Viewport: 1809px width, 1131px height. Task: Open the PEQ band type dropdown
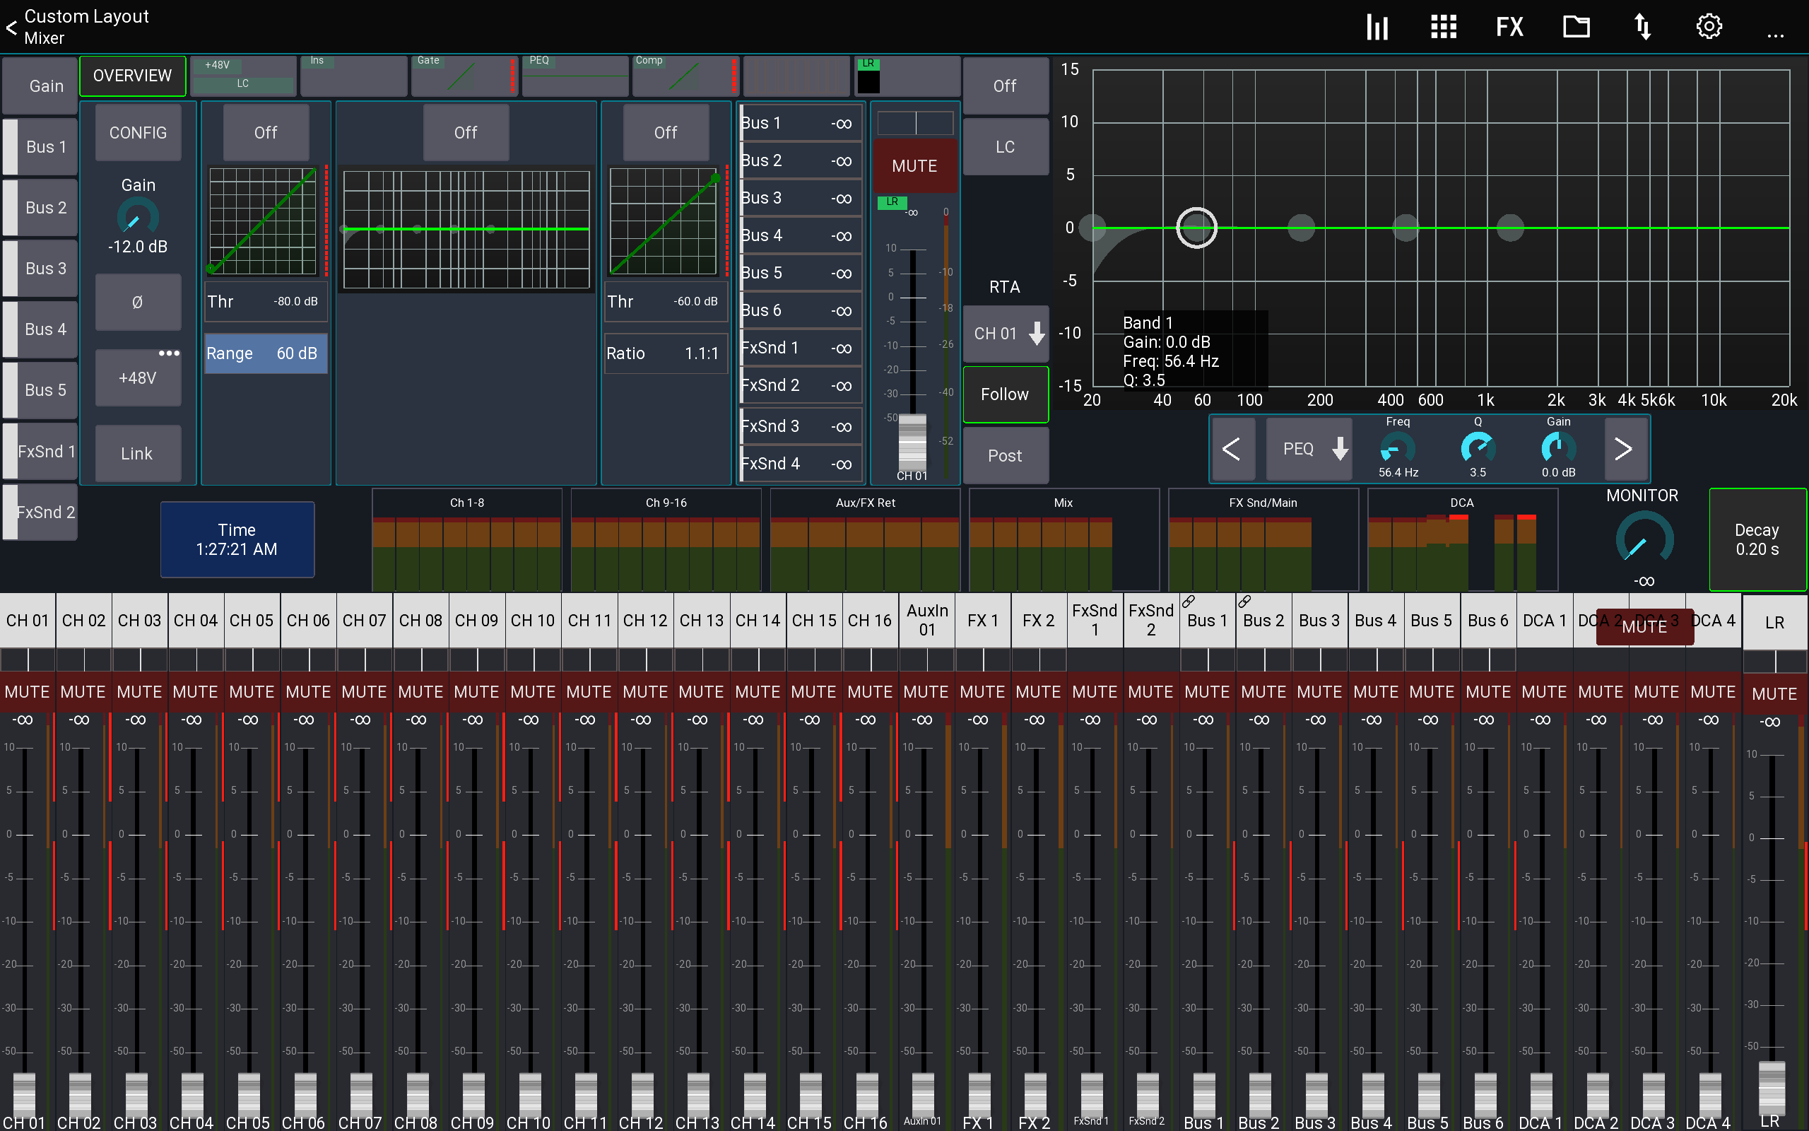[x=1308, y=448]
